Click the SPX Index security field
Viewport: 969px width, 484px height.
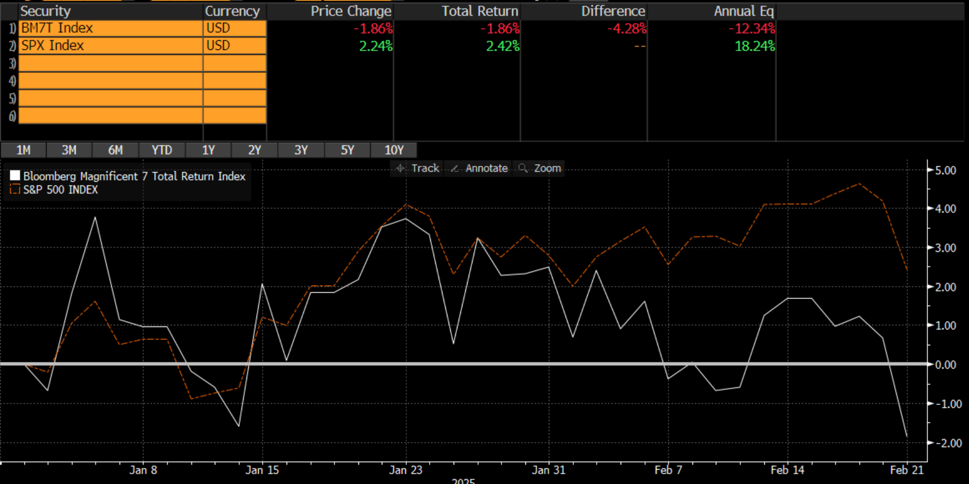click(110, 46)
